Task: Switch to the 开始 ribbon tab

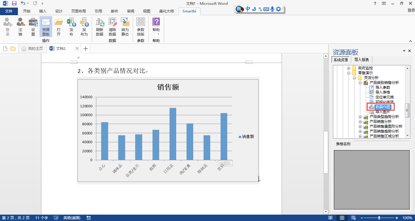Action: [27, 11]
